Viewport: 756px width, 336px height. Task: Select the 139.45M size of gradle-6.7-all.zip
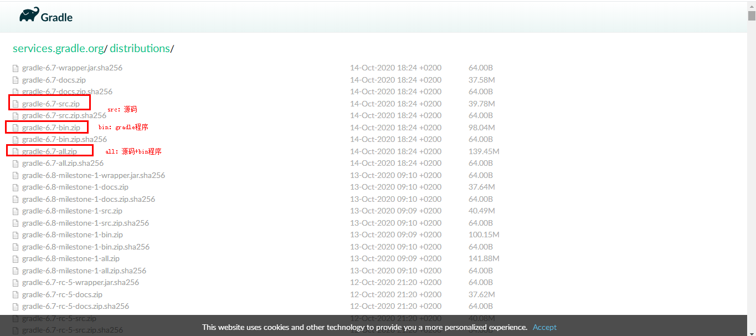tap(484, 151)
